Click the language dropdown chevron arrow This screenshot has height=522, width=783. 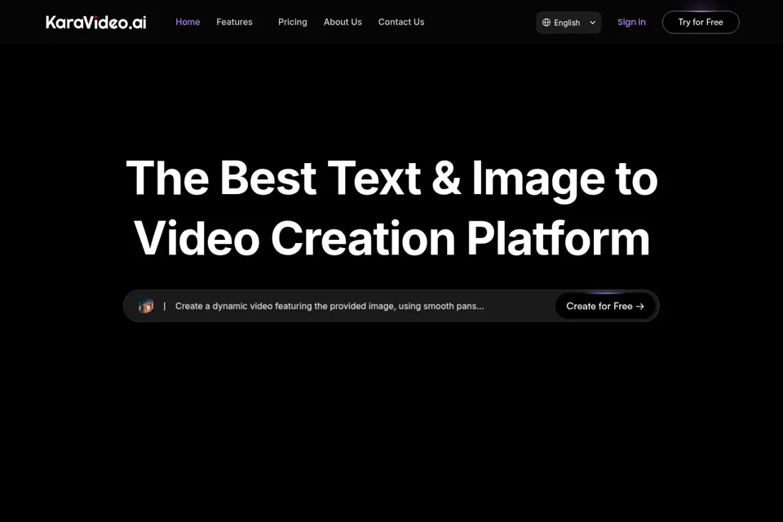point(593,23)
